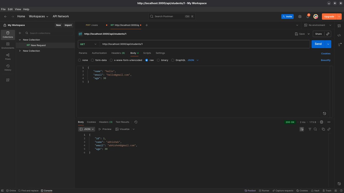Click the Postbot icon in request editor
The height and width of the screenshot is (193, 344).
click(x=325, y=114)
